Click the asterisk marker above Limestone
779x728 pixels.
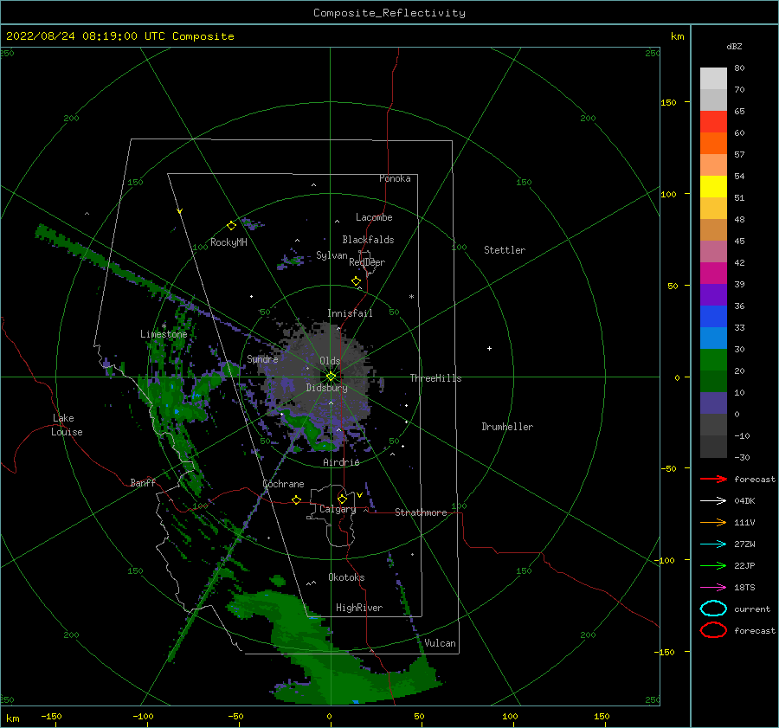(164, 326)
